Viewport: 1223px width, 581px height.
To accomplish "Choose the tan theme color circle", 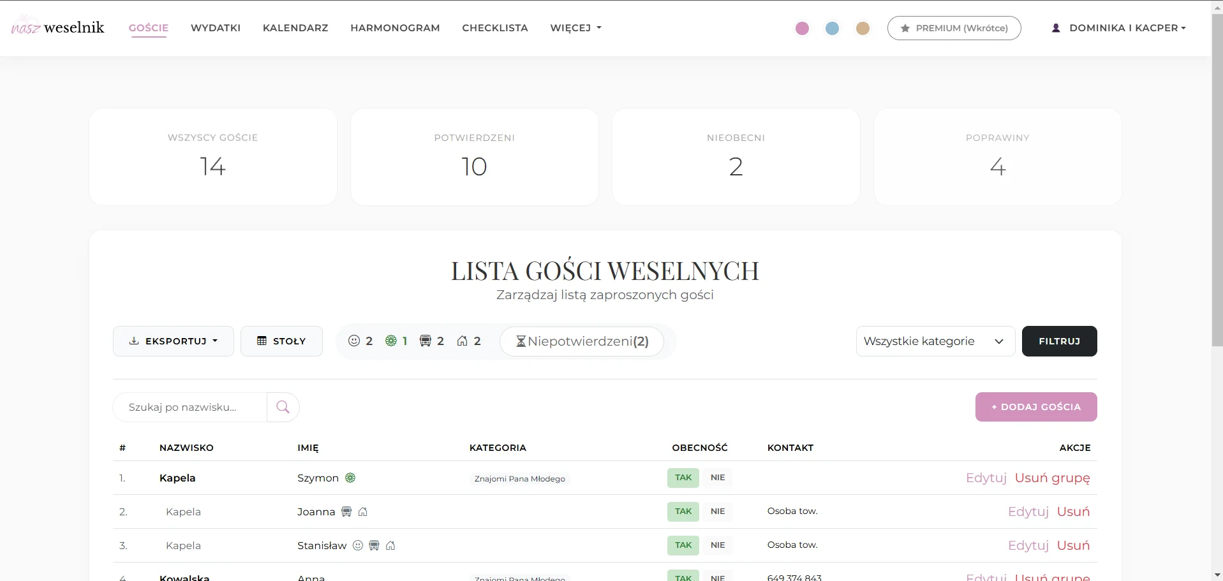I will coord(863,28).
